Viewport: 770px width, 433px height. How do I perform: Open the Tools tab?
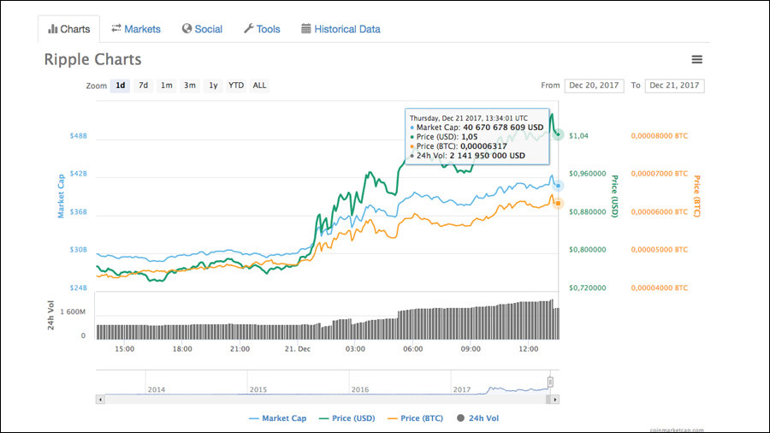pos(262,29)
